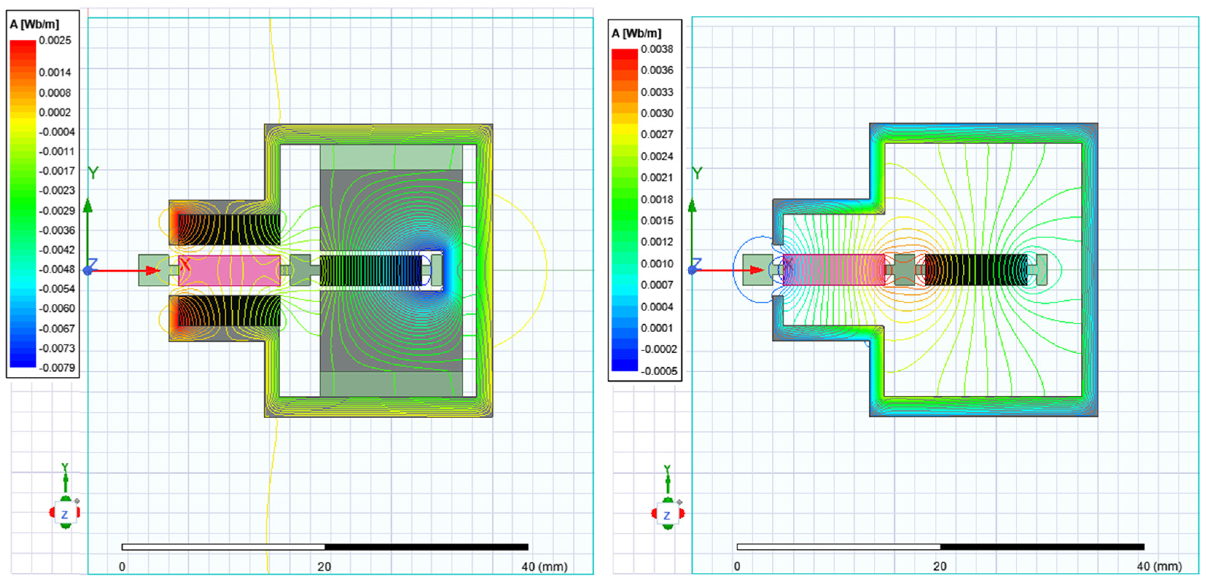Click the Z face of right orientation gizmo
1205x584 pixels.
(x=667, y=515)
